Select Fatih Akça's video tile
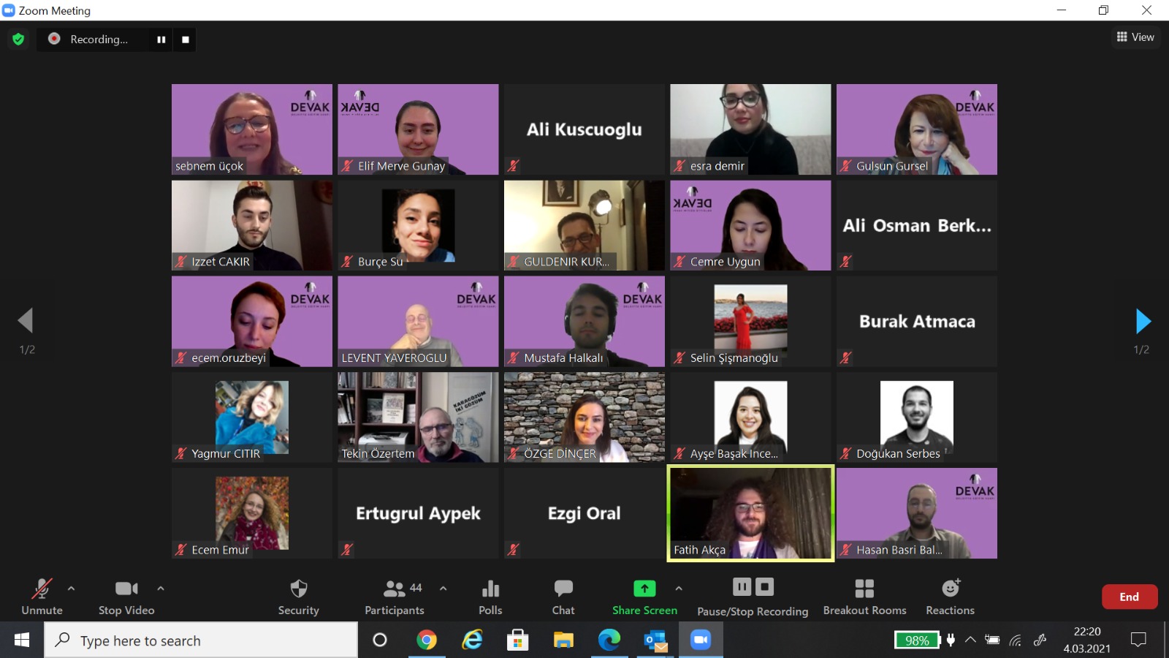The width and height of the screenshot is (1169, 658). click(750, 513)
